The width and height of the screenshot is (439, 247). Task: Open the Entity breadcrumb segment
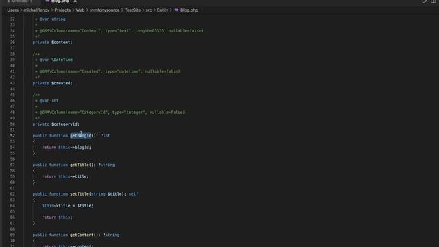[x=163, y=10]
